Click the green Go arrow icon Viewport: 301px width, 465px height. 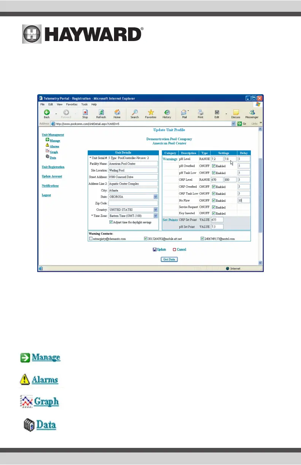click(x=240, y=124)
